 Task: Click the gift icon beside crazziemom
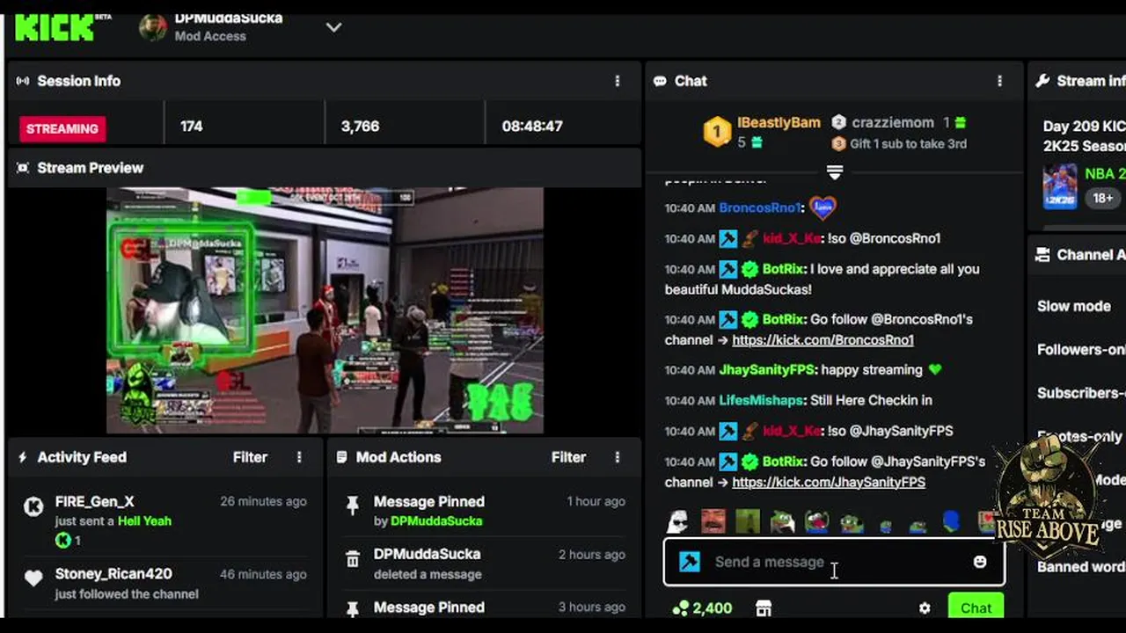[x=961, y=123]
